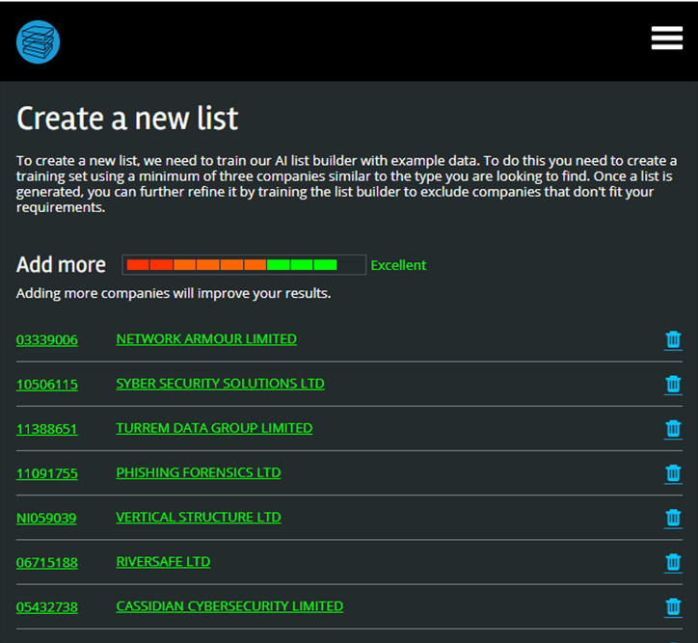Remove PHISHING FORENSICS LTD using trash icon
The image size is (698, 643).
click(x=673, y=473)
